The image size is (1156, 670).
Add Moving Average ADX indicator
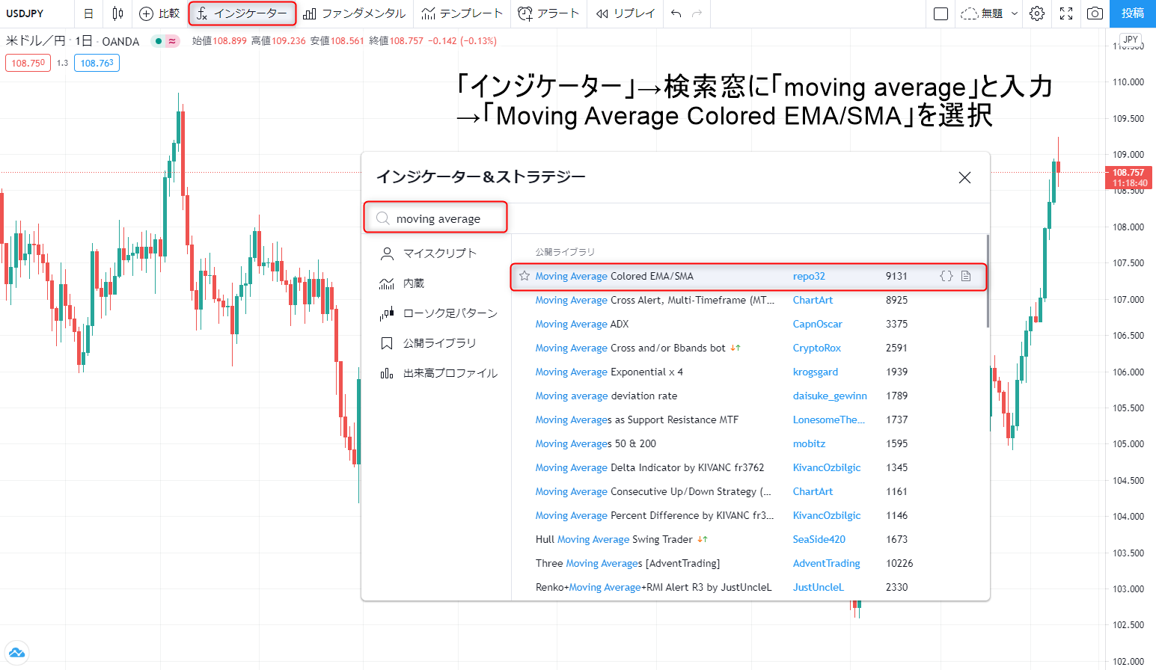point(582,324)
